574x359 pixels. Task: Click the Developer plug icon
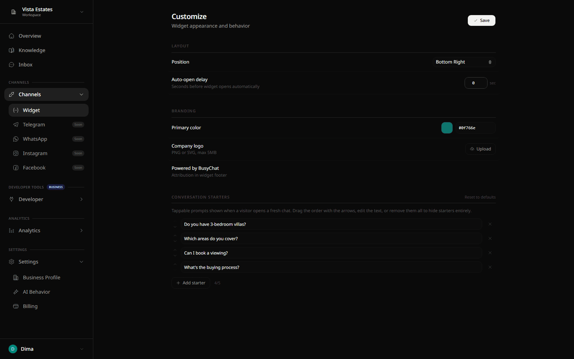coord(11,199)
